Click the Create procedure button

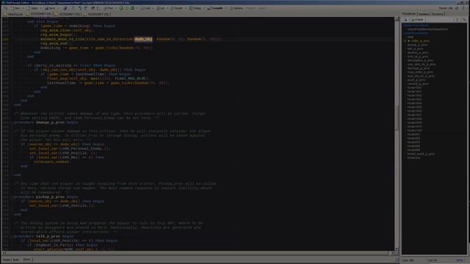point(417,20)
